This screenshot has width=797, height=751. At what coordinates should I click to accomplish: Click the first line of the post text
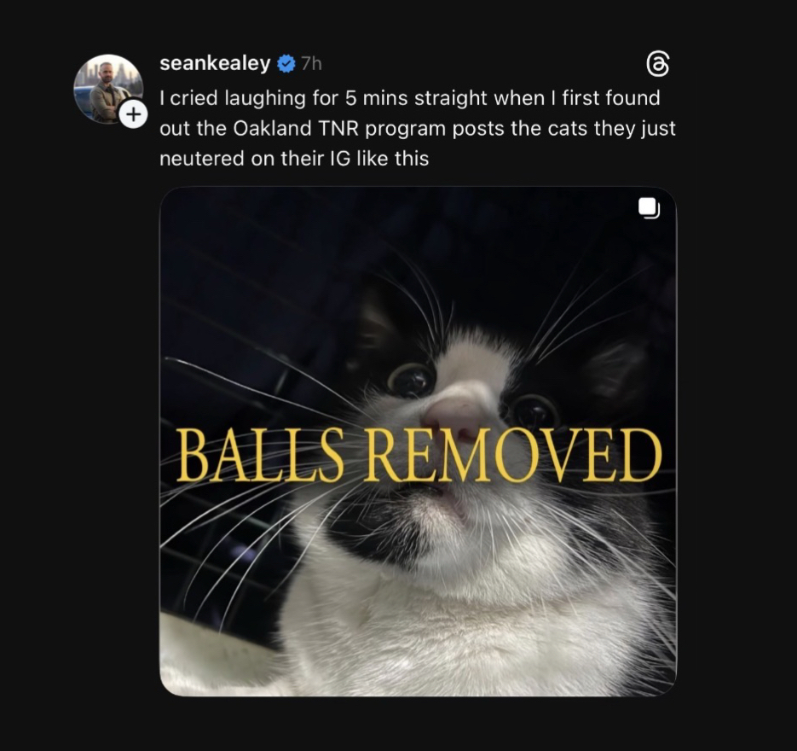(x=410, y=98)
